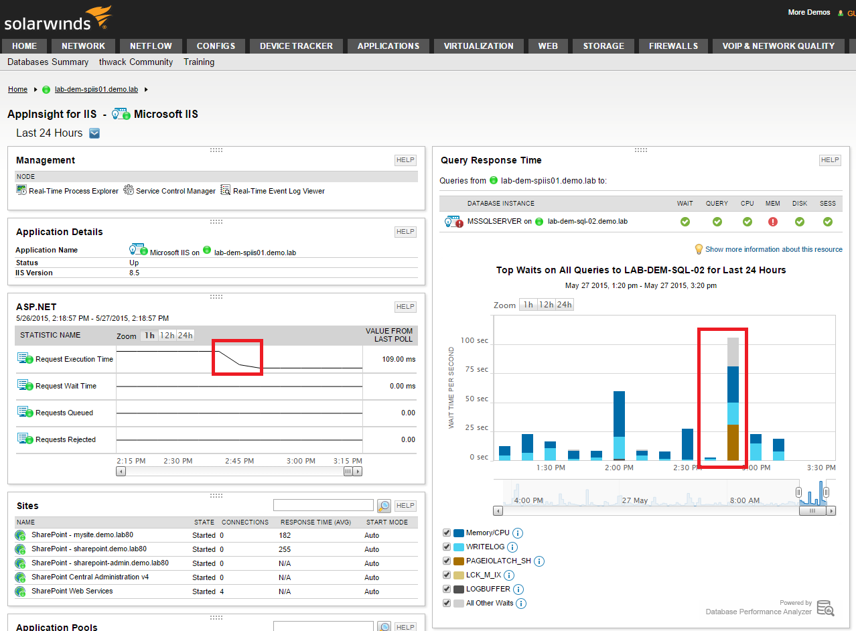The image size is (856, 631).
Task: Click the SharePoint Web Services site icon
Action: 21,591
